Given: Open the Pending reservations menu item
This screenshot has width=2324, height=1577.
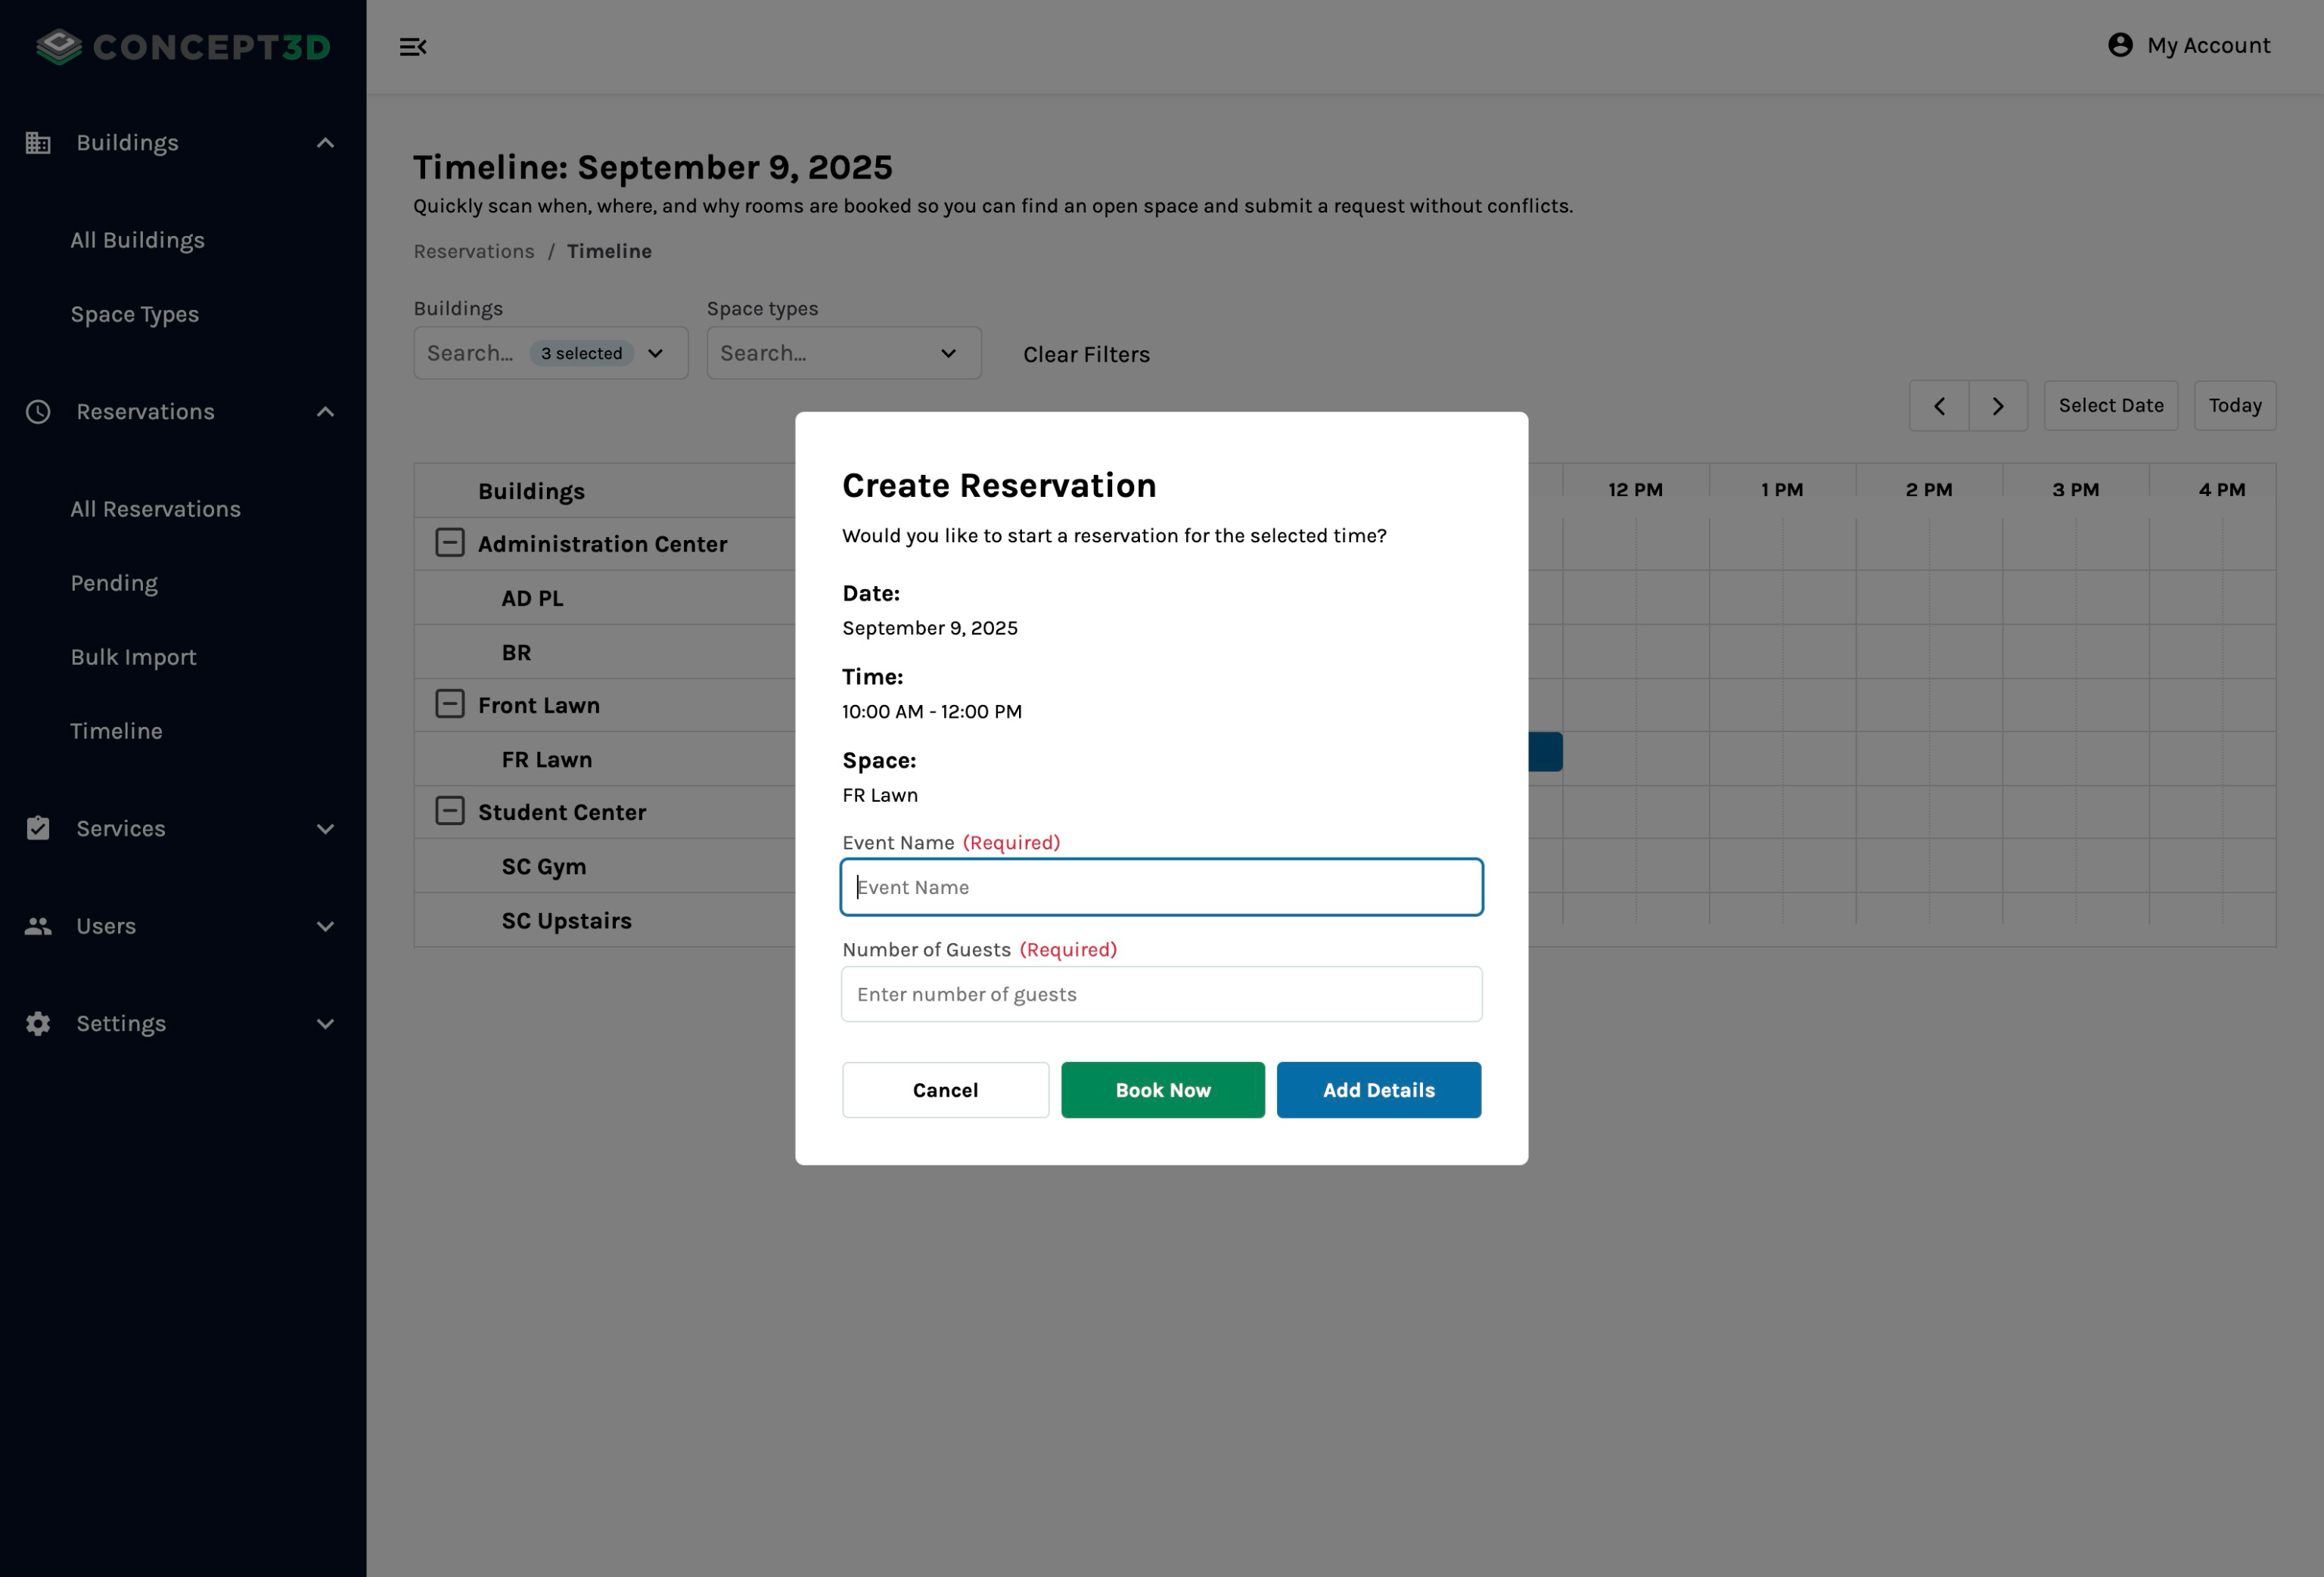Looking at the screenshot, I should pos(114,583).
